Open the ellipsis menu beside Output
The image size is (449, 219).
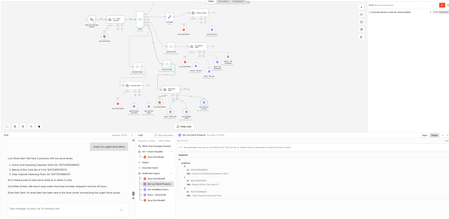point(443,135)
